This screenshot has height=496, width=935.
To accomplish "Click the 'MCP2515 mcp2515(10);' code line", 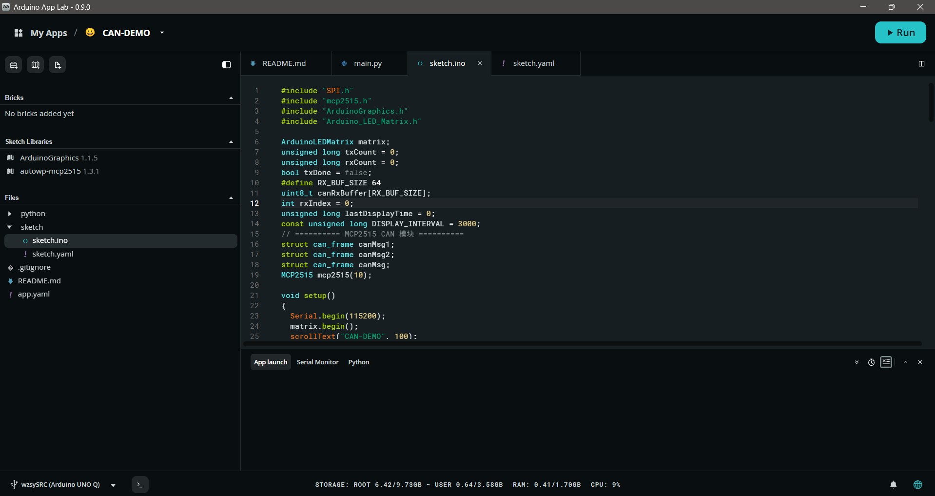I will (326, 275).
